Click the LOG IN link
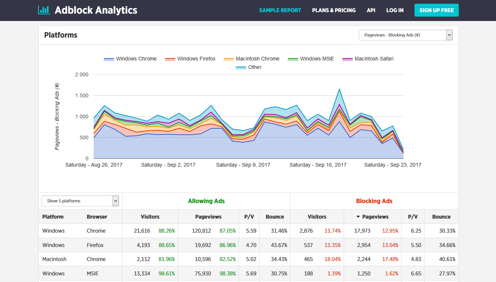This screenshot has height=282, width=496. (395, 10)
